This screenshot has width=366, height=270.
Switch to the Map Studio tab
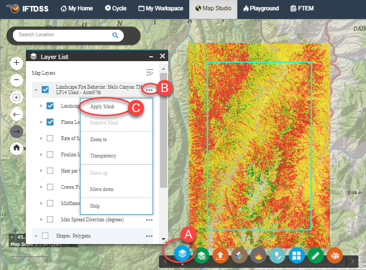point(214,9)
